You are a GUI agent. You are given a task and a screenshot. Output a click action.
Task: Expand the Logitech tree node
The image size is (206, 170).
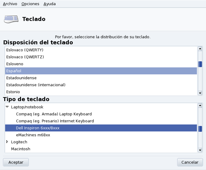point(7,141)
